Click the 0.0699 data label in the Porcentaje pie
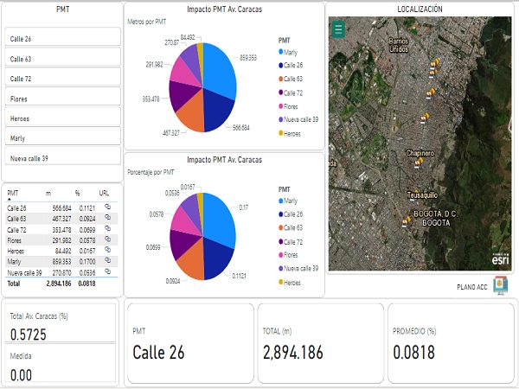The height and width of the screenshot is (389, 519). tap(153, 247)
